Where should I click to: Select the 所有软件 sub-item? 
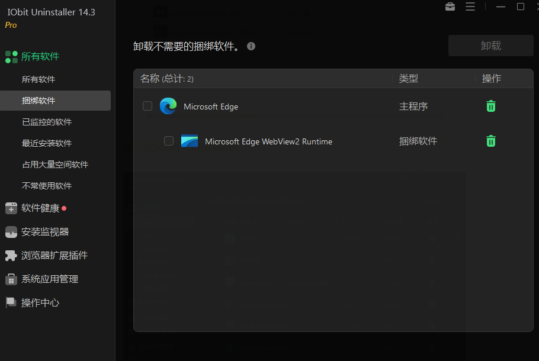click(38, 79)
